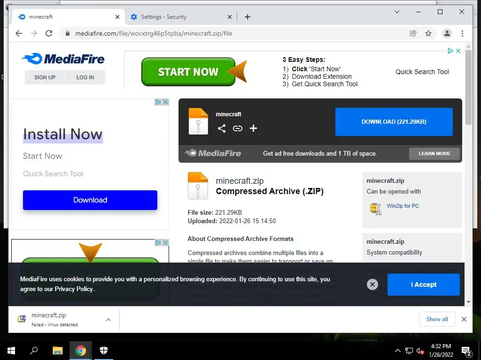Open the notification center icon
The image size is (481, 360).
[466, 351]
